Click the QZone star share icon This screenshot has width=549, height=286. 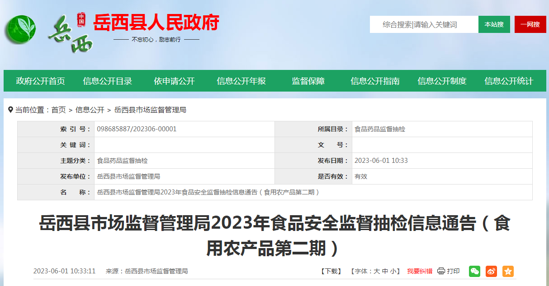[508, 271]
